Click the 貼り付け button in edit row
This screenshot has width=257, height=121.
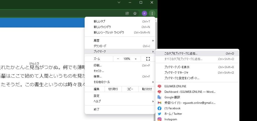[x=147, y=89]
